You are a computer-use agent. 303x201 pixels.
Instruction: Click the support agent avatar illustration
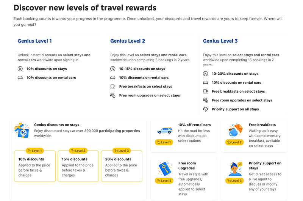235,169
